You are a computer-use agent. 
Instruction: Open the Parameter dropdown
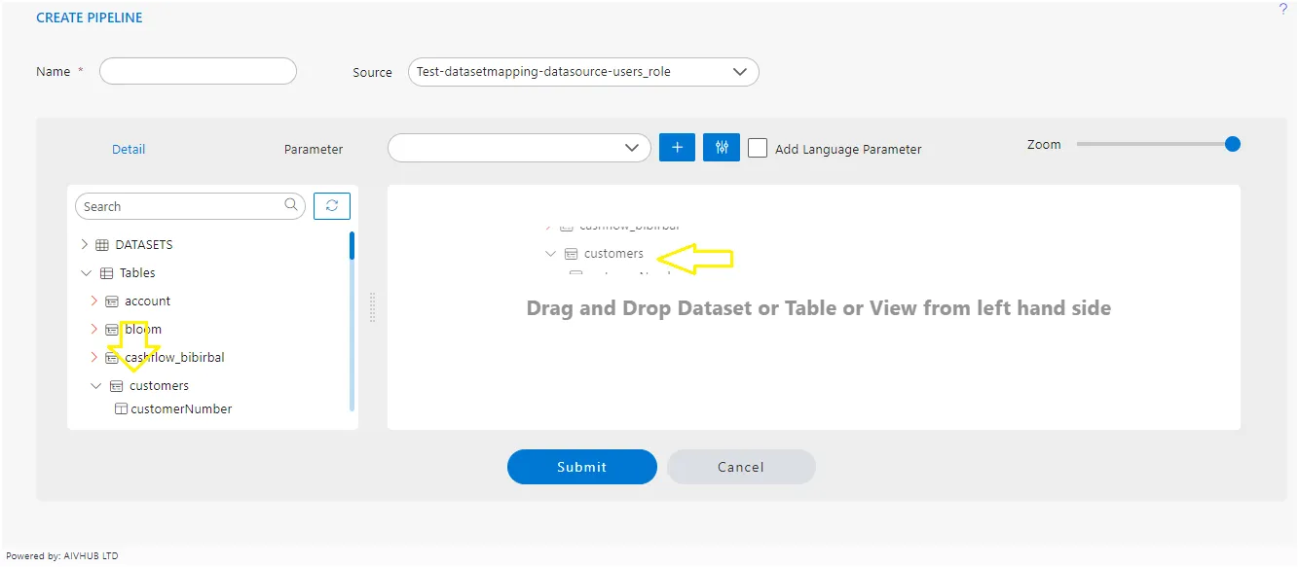[x=519, y=148]
